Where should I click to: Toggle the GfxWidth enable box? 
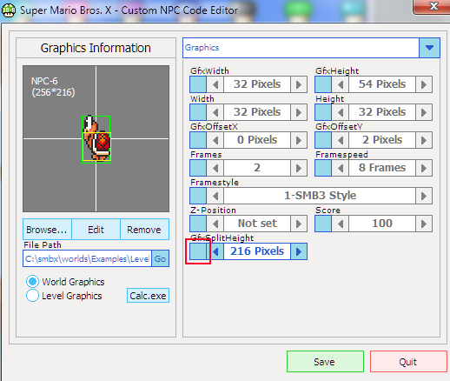pos(198,84)
